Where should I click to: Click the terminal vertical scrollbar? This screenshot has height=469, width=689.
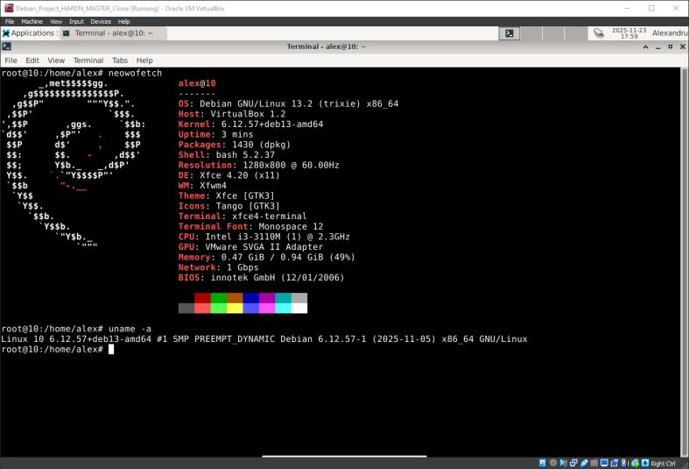(x=684, y=262)
